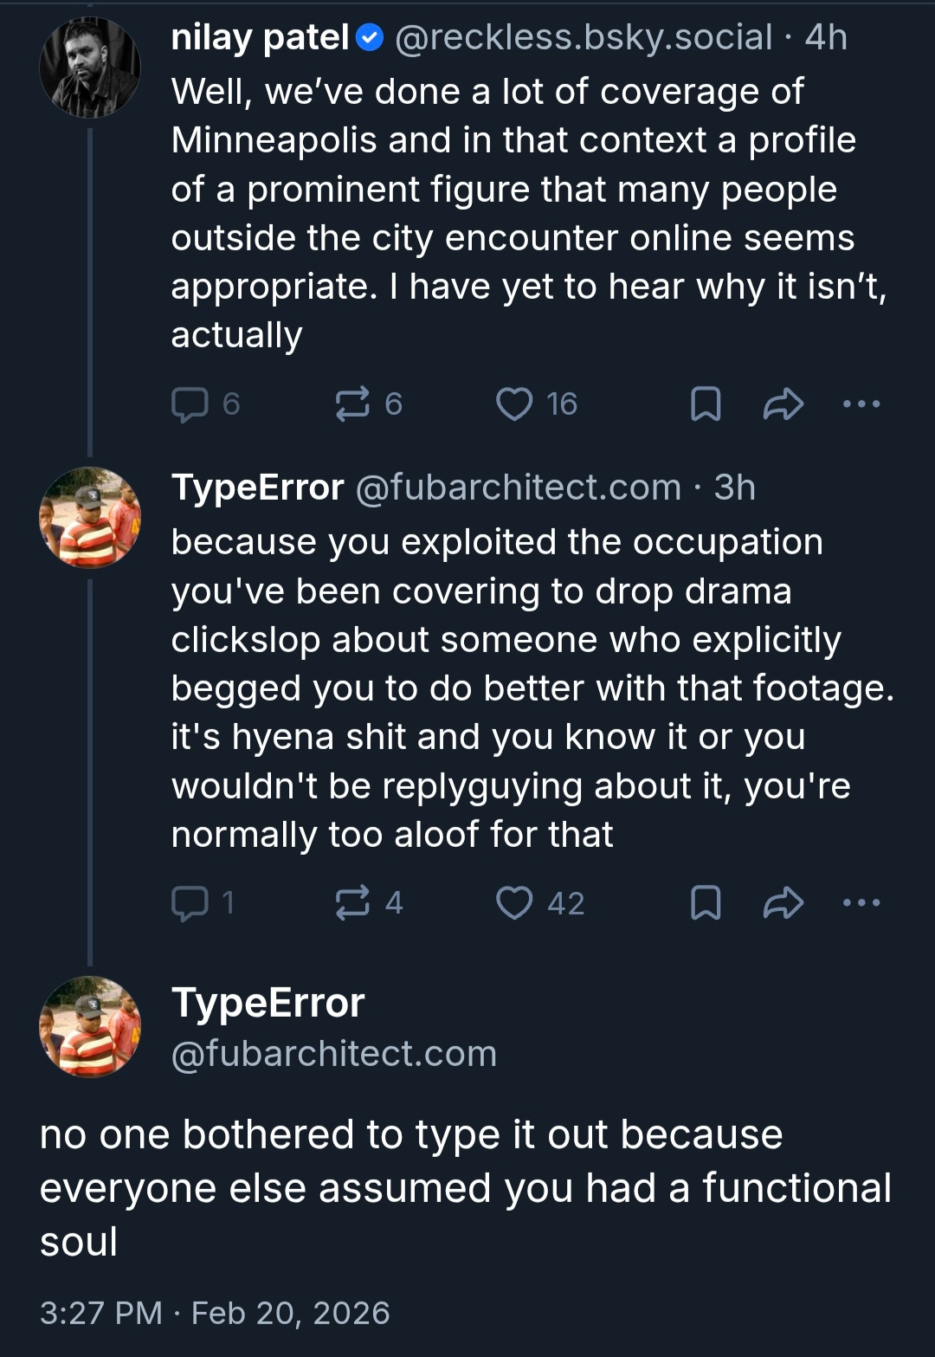Open more options on nilay patel's post

861,404
